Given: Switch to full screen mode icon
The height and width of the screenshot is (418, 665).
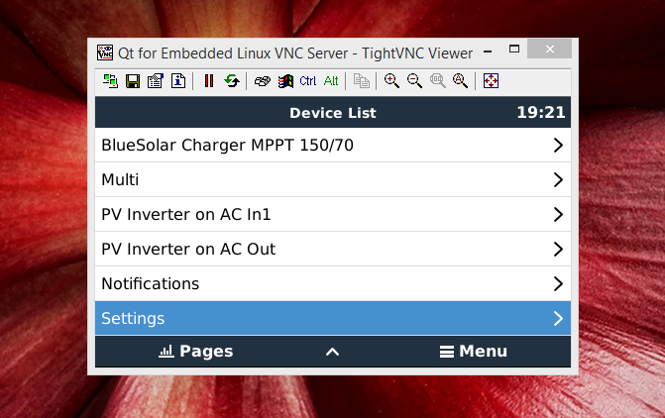Looking at the screenshot, I should pos(491,81).
